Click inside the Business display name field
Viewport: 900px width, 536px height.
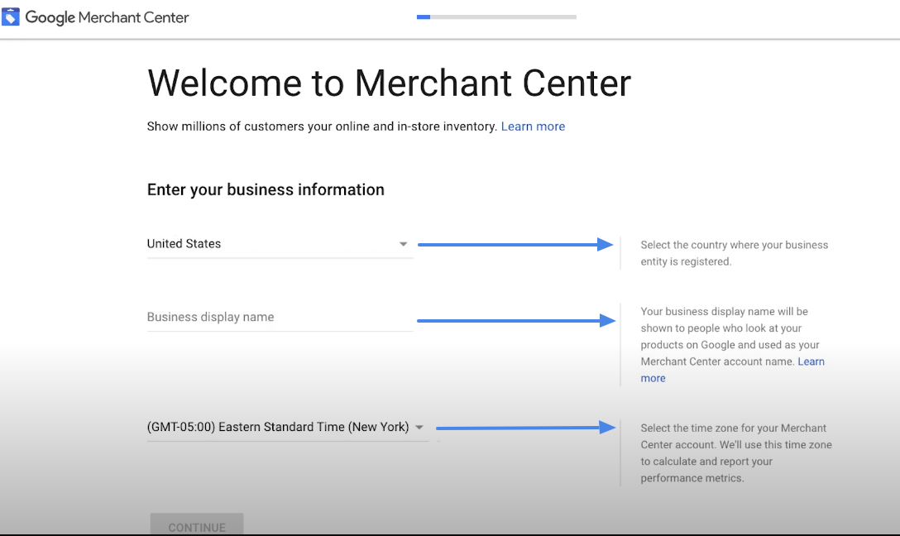[x=280, y=318]
